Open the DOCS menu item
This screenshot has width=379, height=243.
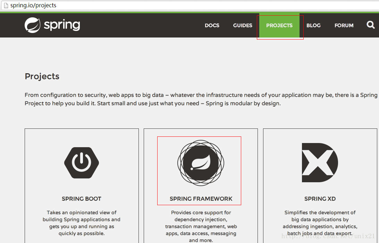pyautogui.click(x=212, y=25)
